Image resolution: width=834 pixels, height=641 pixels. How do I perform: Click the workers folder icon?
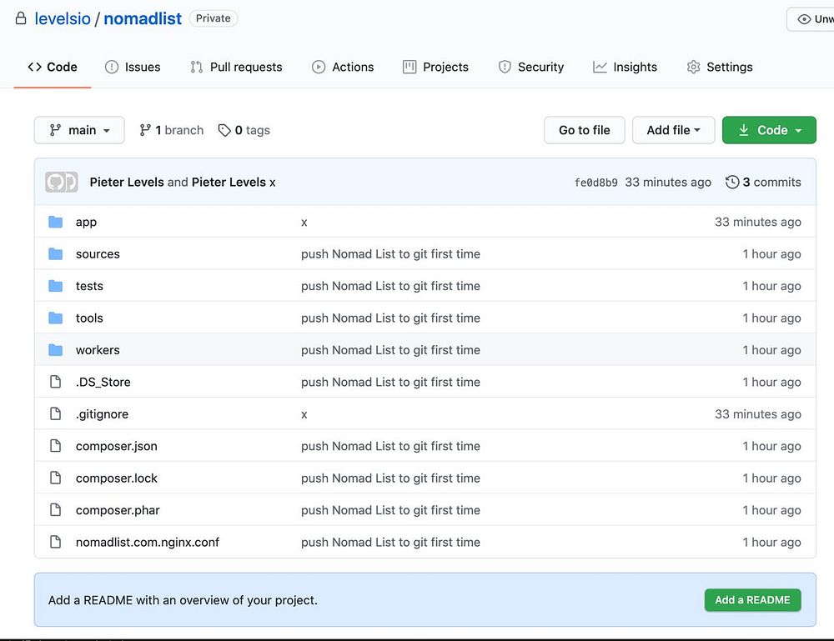[x=55, y=350]
